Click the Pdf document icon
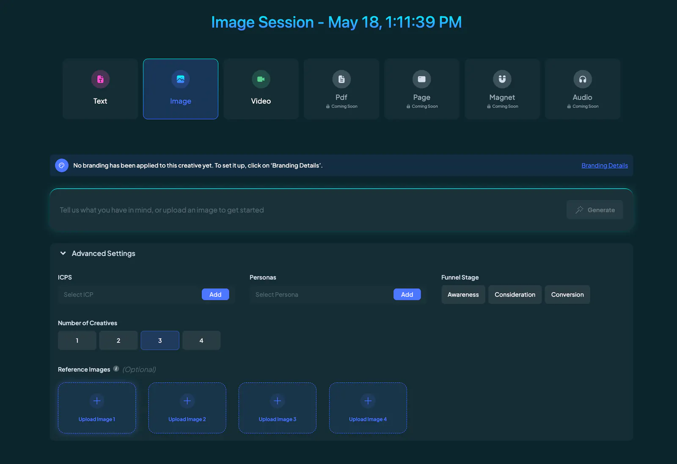This screenshot has height=464, width=677. (341, 79)
